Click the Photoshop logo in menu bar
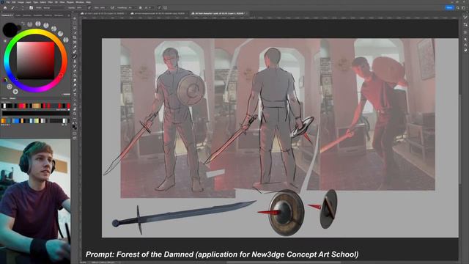 (3, 2)
